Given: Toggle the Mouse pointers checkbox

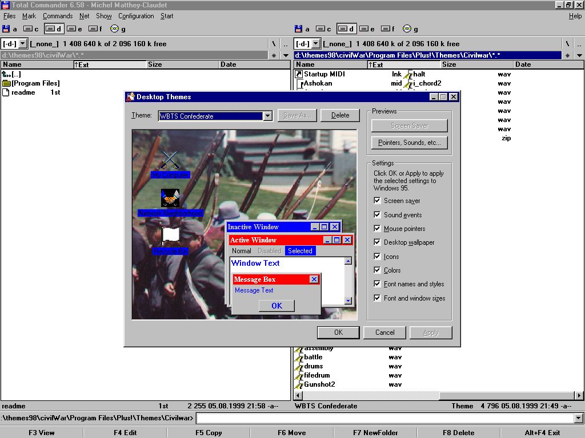Looking at the screenshot, I should (377, 229).
